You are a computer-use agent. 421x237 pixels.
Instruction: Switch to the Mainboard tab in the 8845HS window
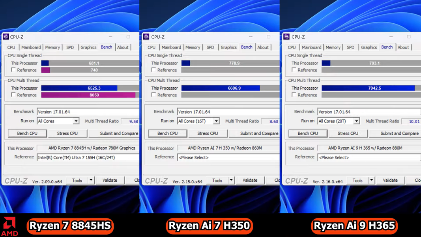tap(31, 47)
